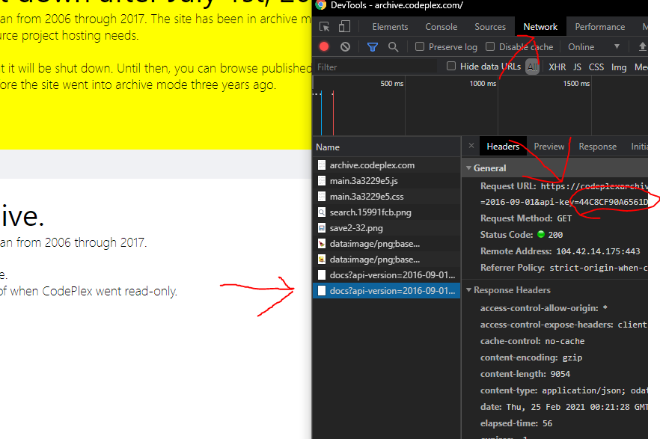Select the archive.codeplex.com request

click(386, 165)
